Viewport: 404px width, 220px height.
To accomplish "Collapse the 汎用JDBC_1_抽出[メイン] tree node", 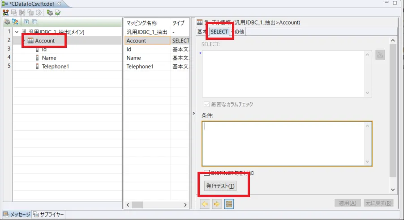I will tap(17, 32).
